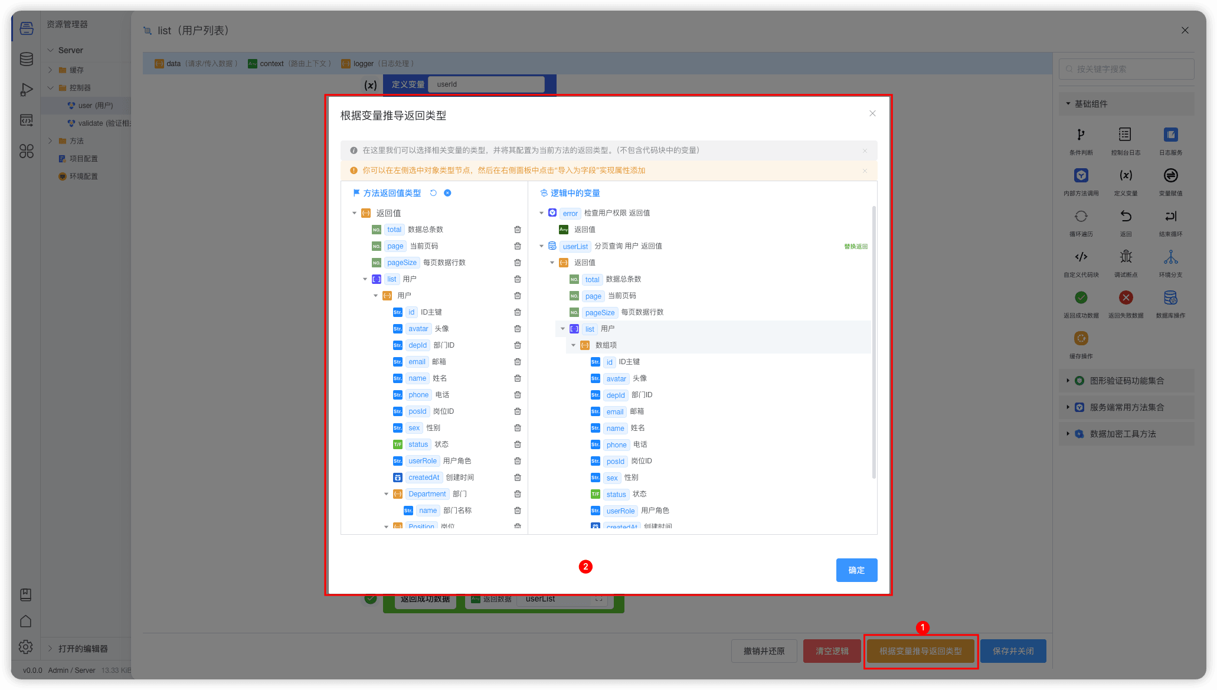Select the 缓存操作 component
This screenshot has height=690, width=1217.
[x=1081, y=345]
